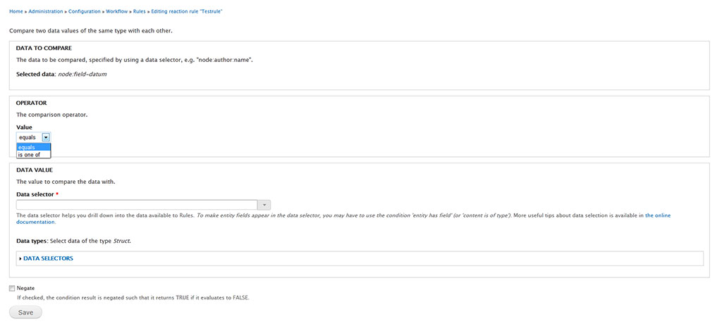This screenshot has height=326, width=722.
Task: Click the "Value" label above the operator
Action: [24, 127]
